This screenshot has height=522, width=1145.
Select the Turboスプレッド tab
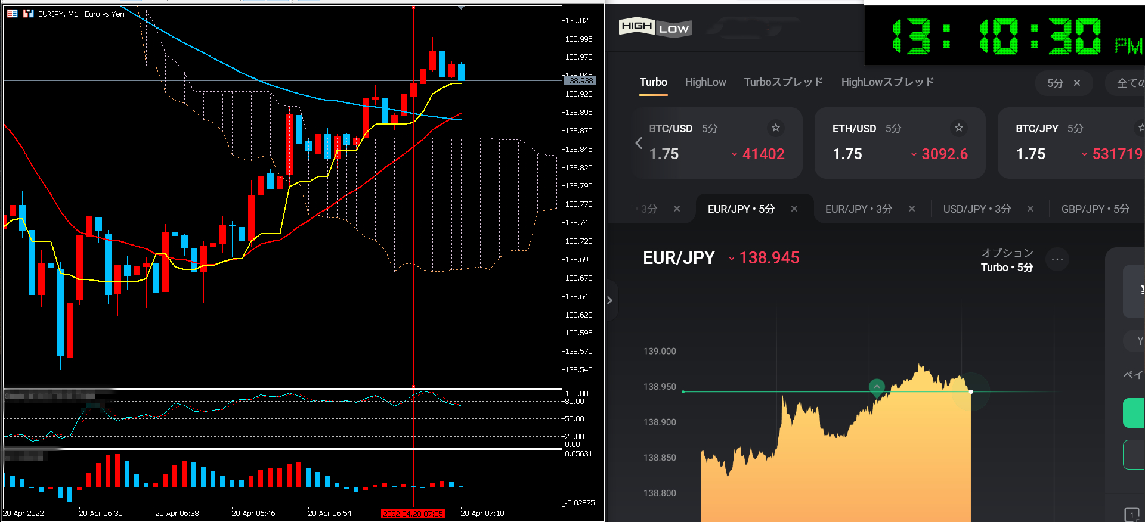pos(783,82)
